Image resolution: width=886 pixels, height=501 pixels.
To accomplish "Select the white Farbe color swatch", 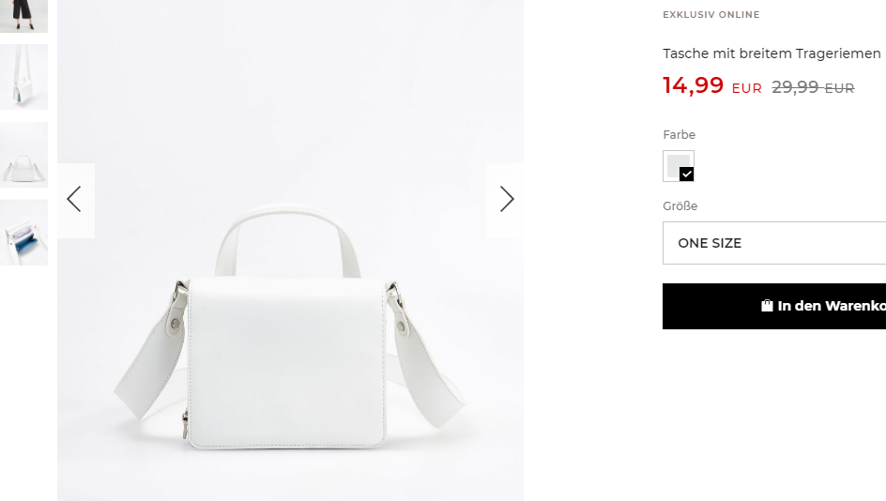I will click(678, 166).
